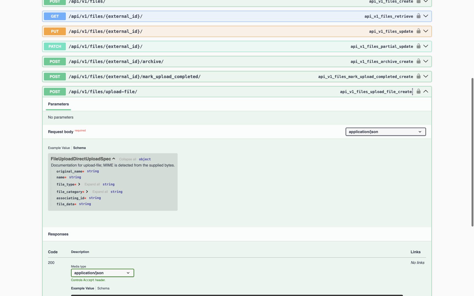Screen dimensions: 474x296
Task: Open response media type dropdown
Action: [102, 273]
